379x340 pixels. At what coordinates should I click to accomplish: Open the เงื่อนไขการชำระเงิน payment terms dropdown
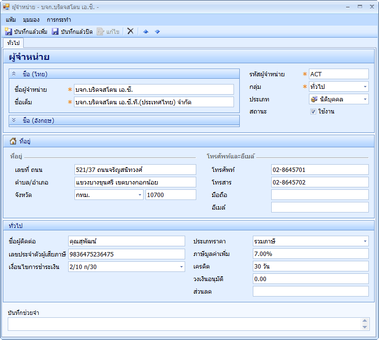click(x=181, y=267)
